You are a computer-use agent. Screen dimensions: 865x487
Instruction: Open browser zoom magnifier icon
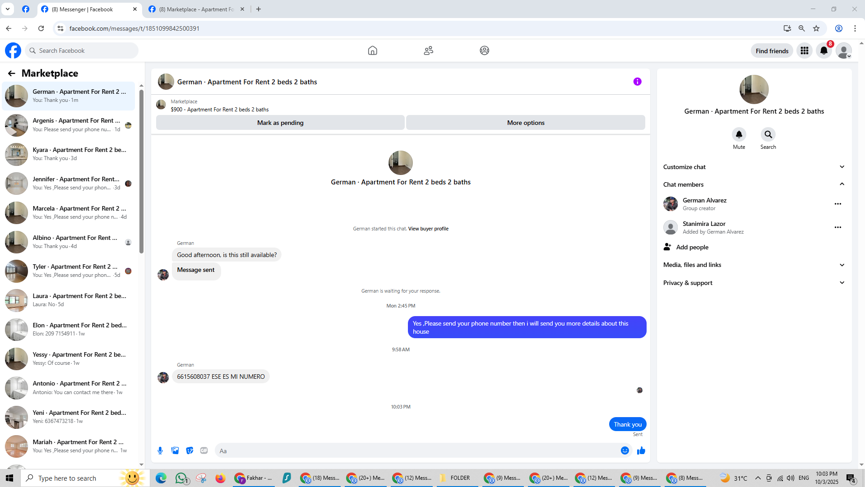[801, 28]
